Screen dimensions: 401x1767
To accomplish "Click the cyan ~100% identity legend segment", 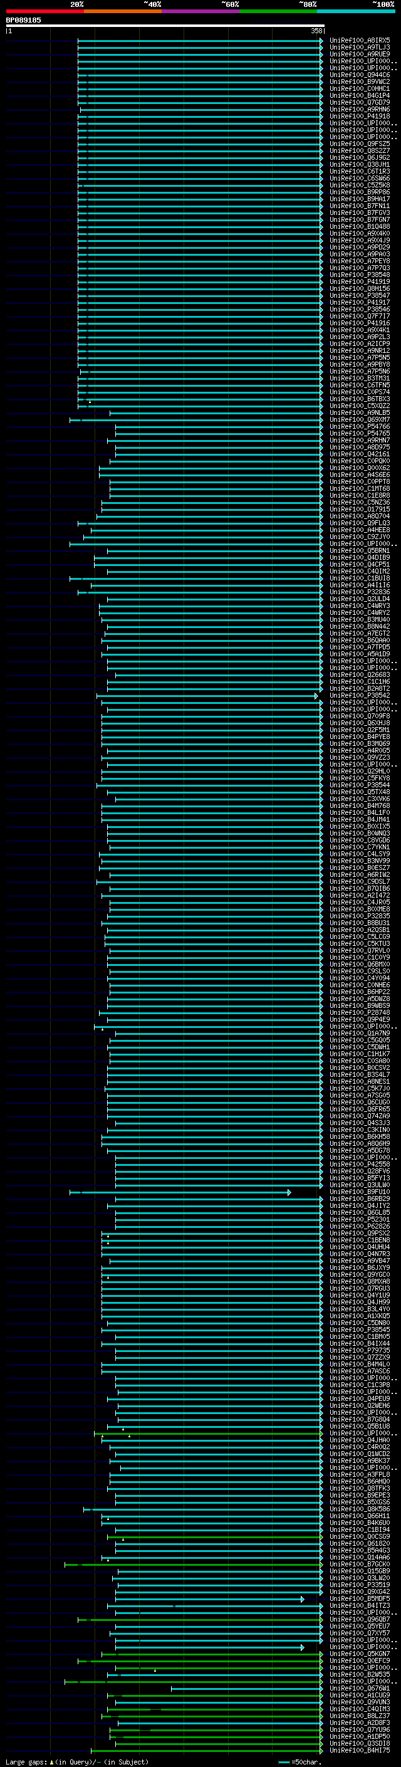I will 356,11.
